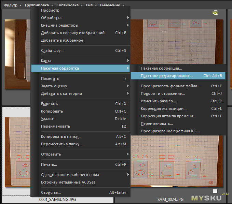The height and width of the screenshot is (204, 232).
Task: Expand the Вид dropdown menu
Action: click(91, 5)
